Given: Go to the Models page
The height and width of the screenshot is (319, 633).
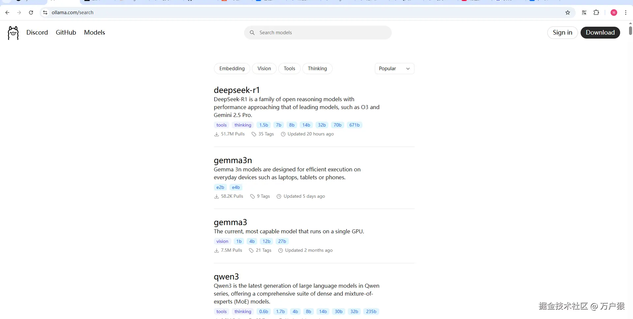Looking at the screenshot, I should click(x=95, y=32).
